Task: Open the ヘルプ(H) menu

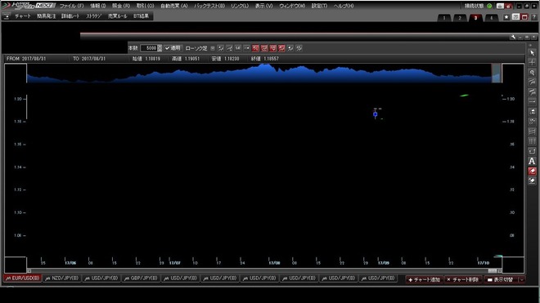Action: point(344,6)
